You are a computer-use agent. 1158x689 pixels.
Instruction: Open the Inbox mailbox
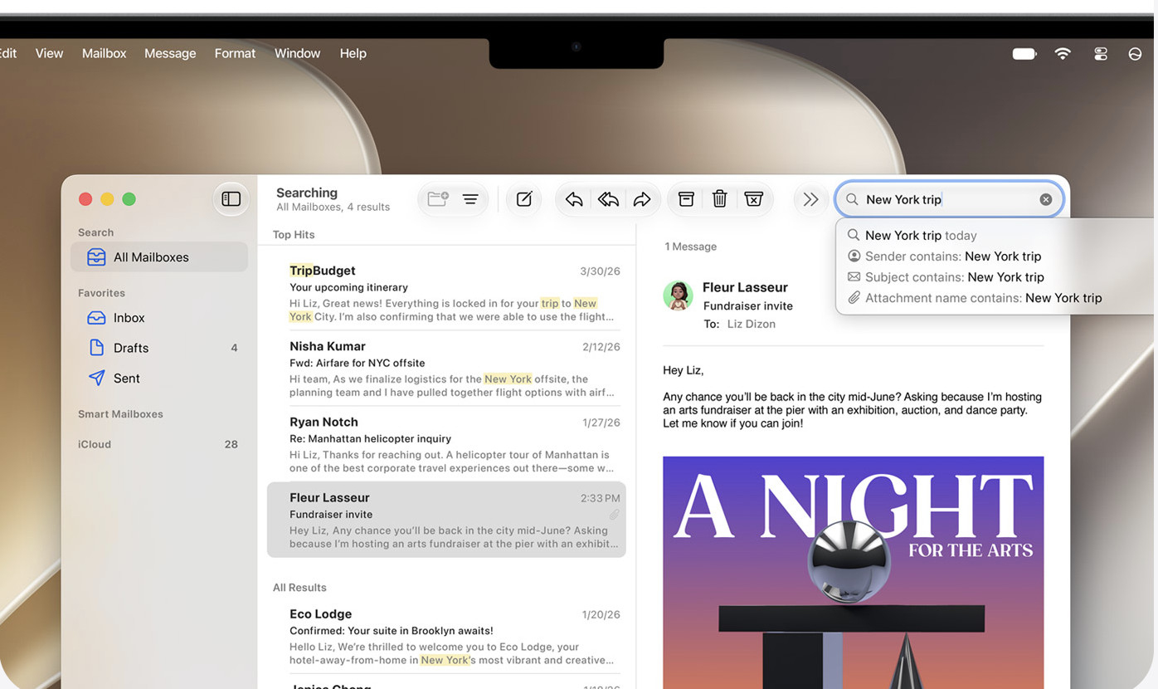159,318
